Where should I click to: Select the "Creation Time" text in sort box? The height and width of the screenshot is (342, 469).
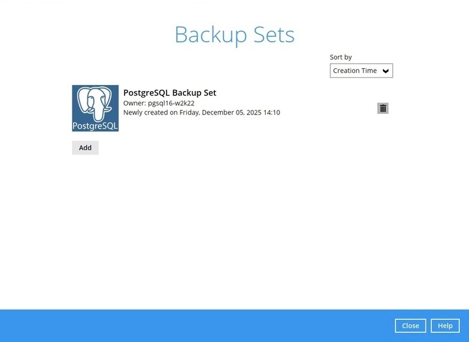tap(355, 71)
